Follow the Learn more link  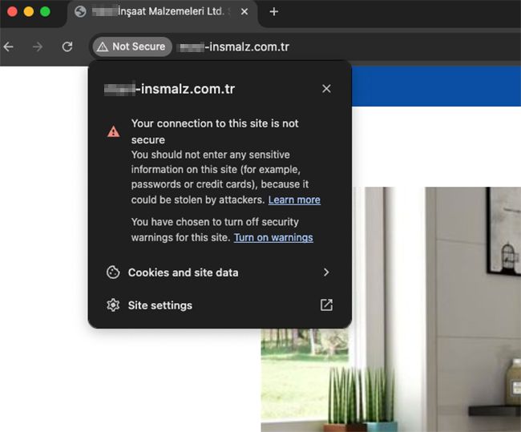click(294, 200)
